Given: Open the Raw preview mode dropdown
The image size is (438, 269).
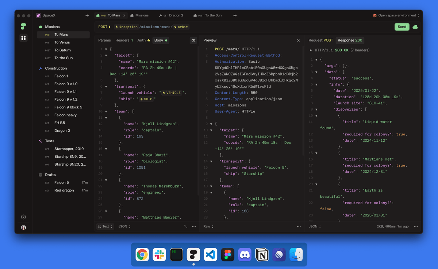Looking at the screenshot, I should click(208, 226).
